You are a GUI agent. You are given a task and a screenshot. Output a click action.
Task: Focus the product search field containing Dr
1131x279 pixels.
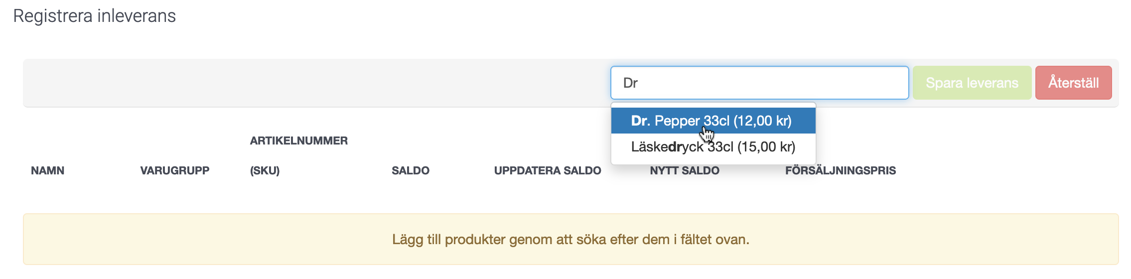(759, 83)
